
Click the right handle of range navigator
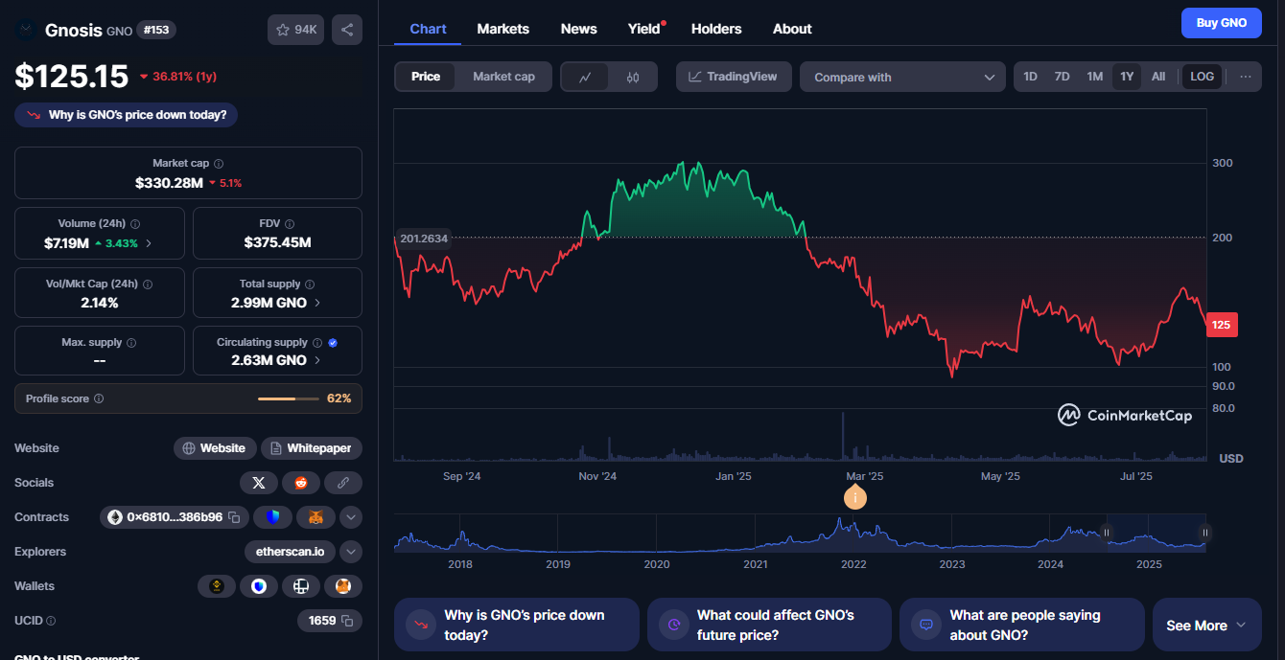(1205, 533)
